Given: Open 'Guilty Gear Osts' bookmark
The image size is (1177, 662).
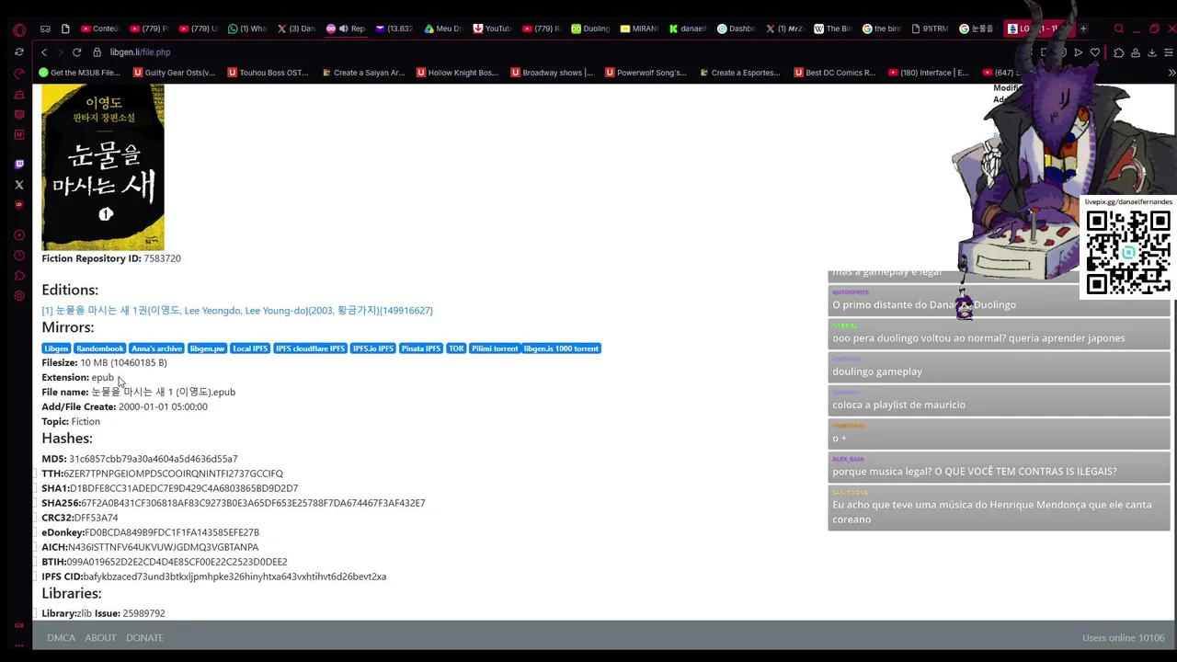Looking at the screenshot, I should (175, 73).
